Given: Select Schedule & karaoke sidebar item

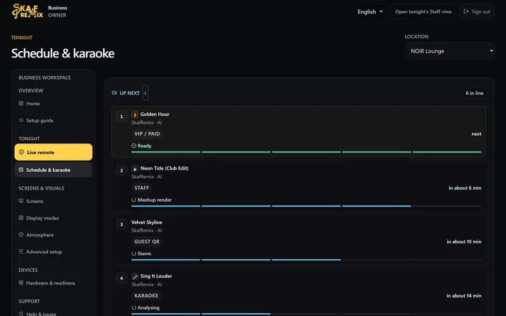Looking at the screenshot, I should click(53, 170).
